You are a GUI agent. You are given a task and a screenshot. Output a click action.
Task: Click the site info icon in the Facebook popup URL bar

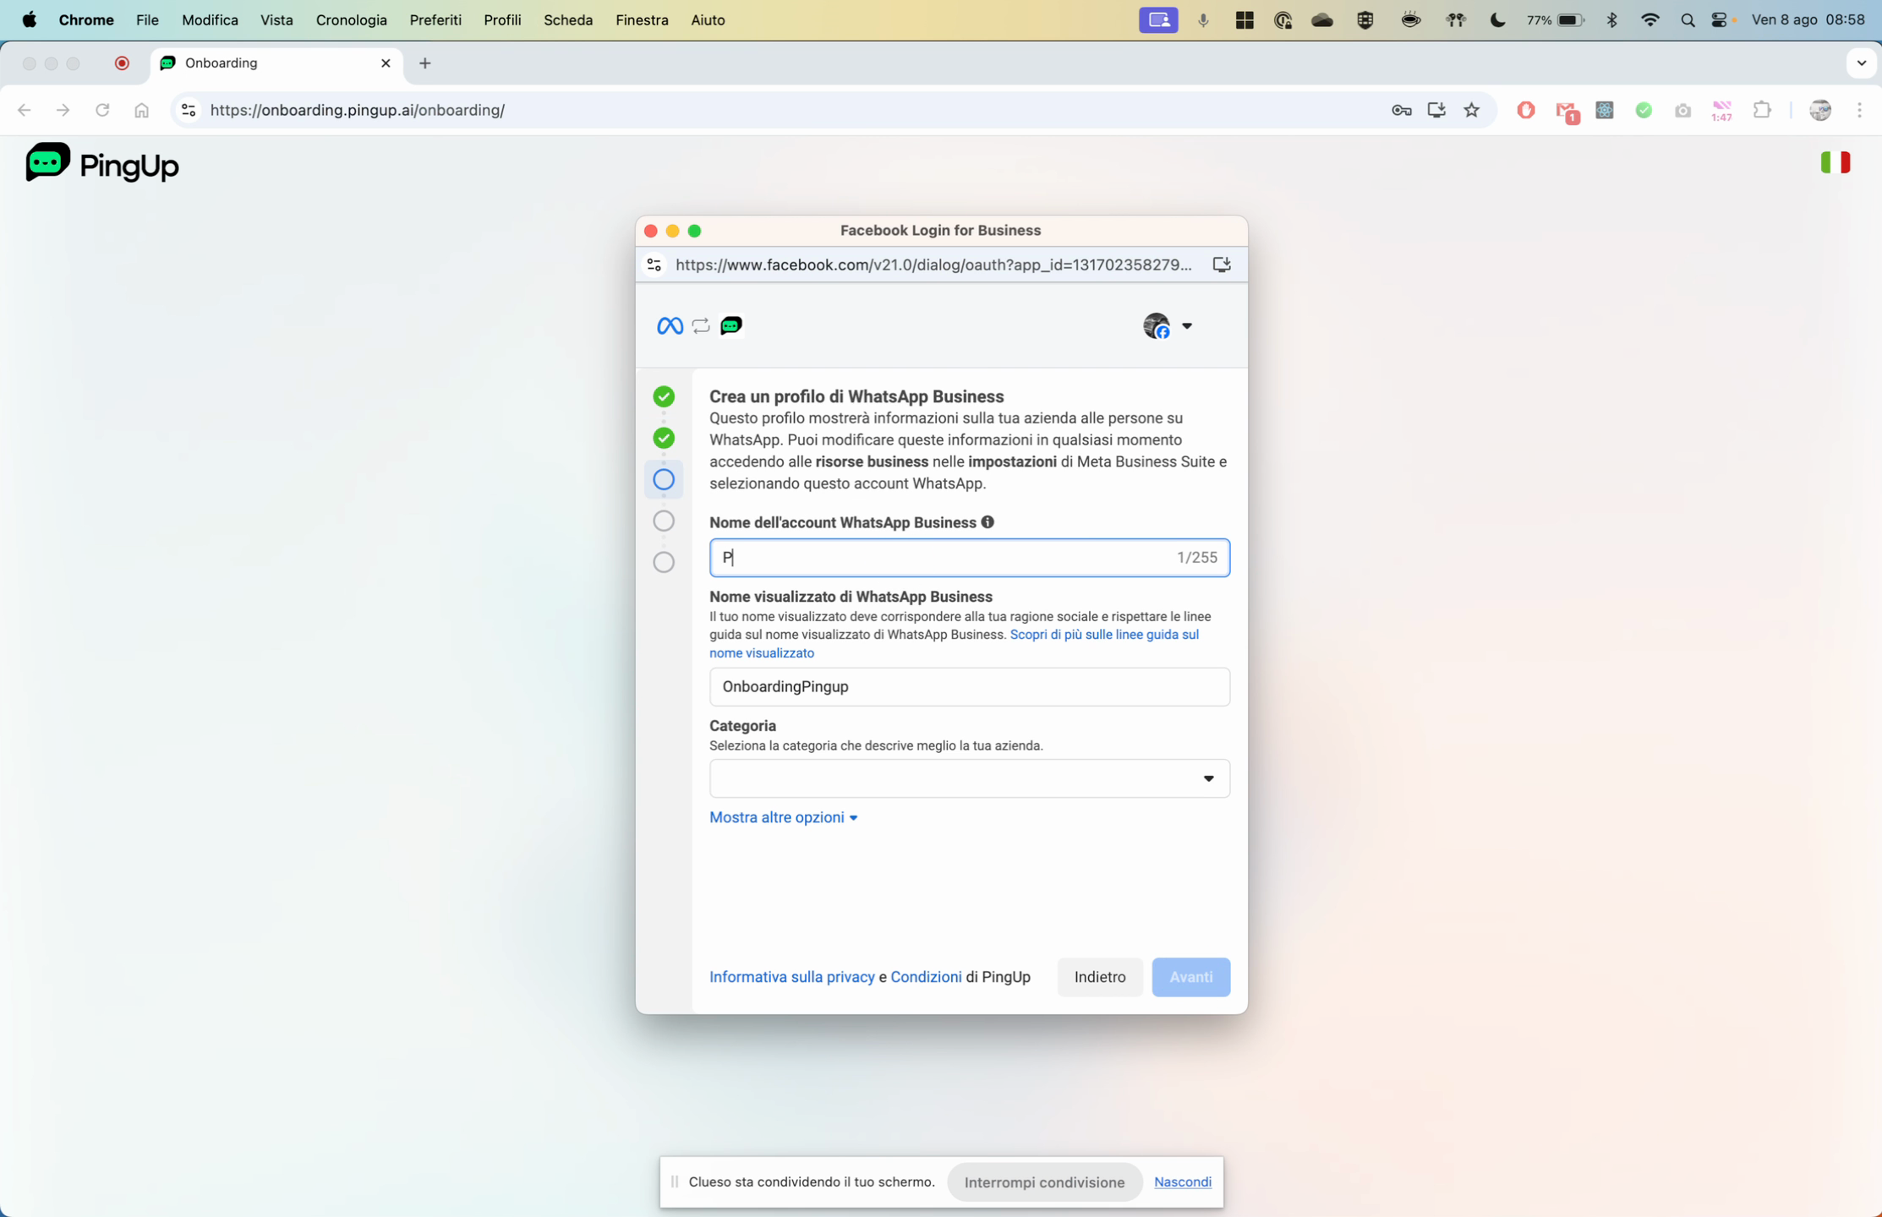coord(654,265)
